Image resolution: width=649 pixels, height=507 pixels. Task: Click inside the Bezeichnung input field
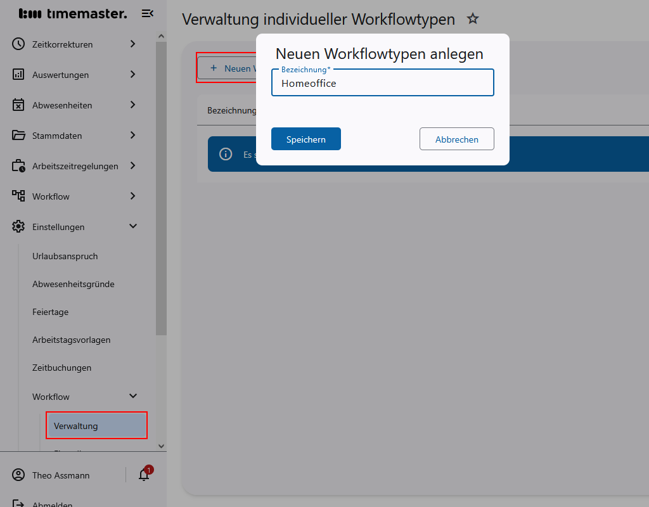(382, 82)
